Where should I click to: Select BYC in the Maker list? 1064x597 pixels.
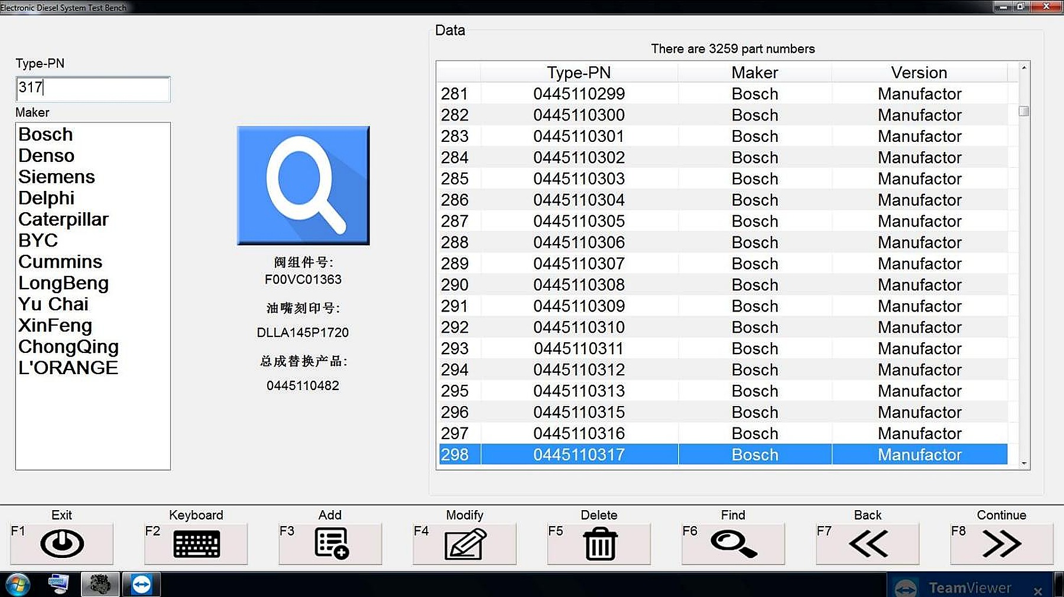(38, 241)
